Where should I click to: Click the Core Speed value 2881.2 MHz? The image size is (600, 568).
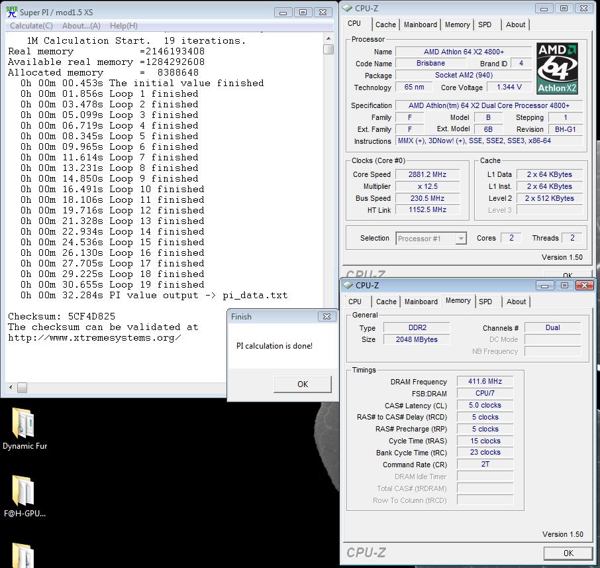(427, 175)
